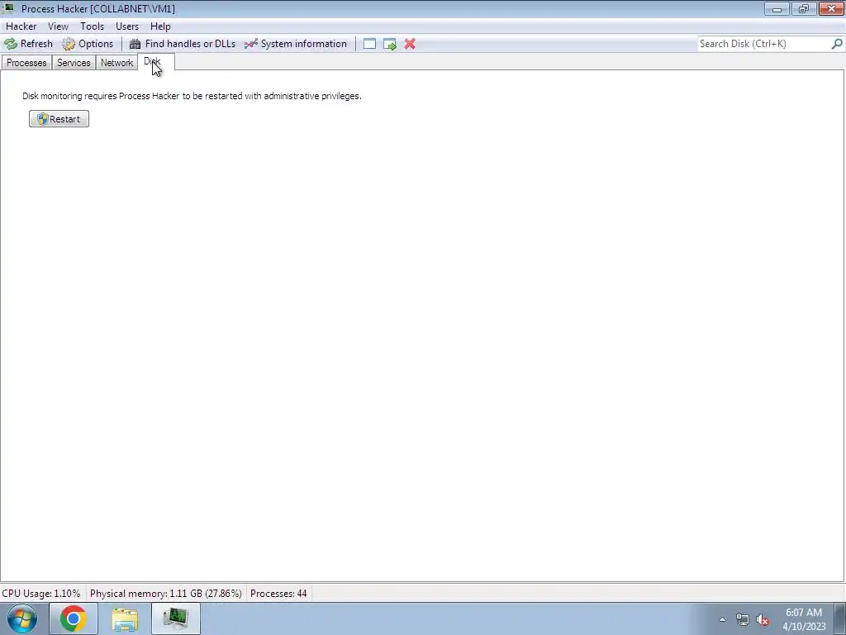Minimize the Process Hacker window

coord(777,8)
